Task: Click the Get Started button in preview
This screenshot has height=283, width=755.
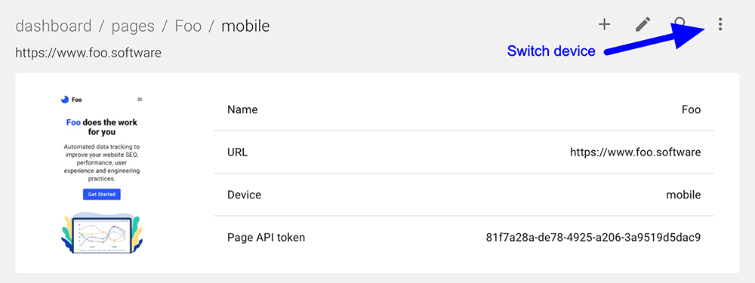Action: pos(102,195)
